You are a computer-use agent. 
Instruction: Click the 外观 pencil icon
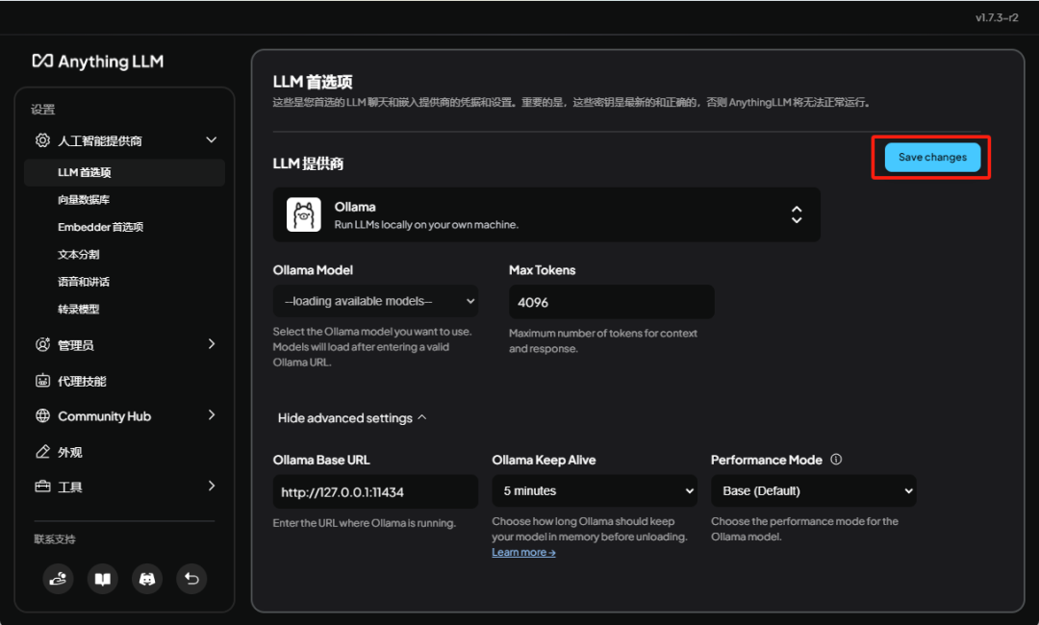42,452
